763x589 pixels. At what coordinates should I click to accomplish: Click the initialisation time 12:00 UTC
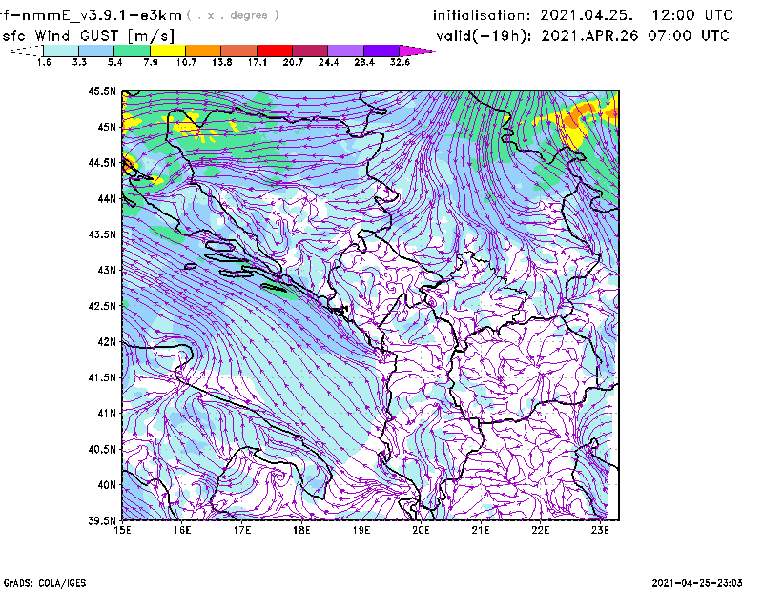[692, 15]
